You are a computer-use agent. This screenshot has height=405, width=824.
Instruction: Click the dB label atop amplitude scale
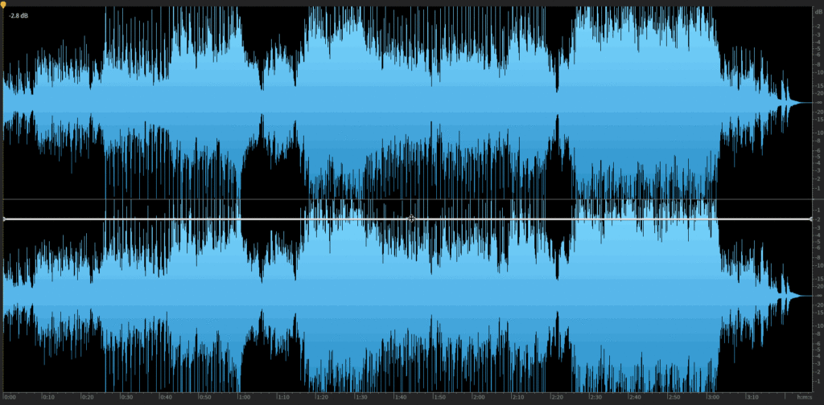pos(817,10)
